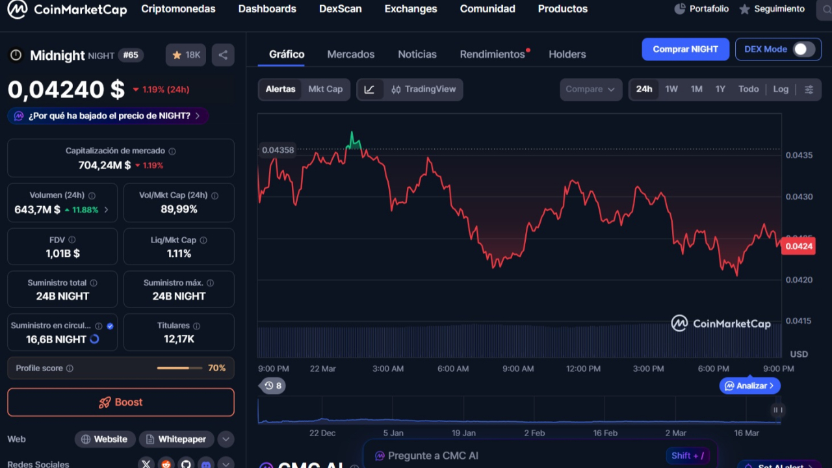832x468 pixels.
Task: Select Alertas chart mode
Action: click(x=281, y=90)
